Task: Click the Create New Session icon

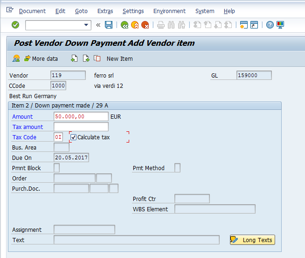Action: point(243,25)
